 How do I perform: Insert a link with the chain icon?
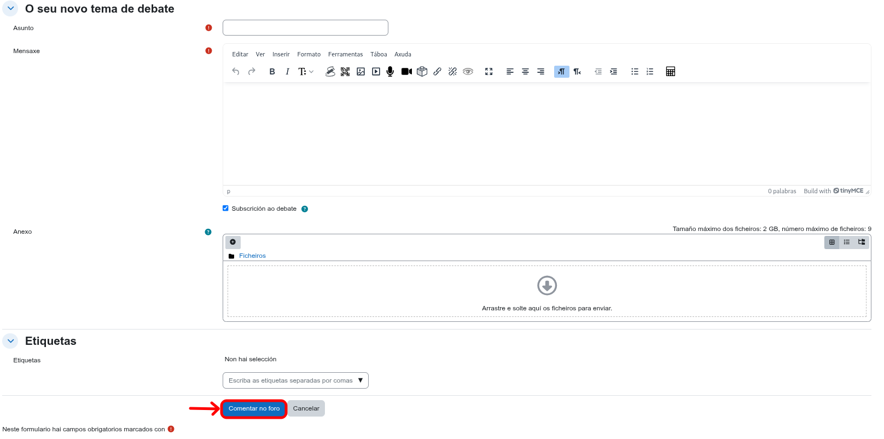pos(437,72)
